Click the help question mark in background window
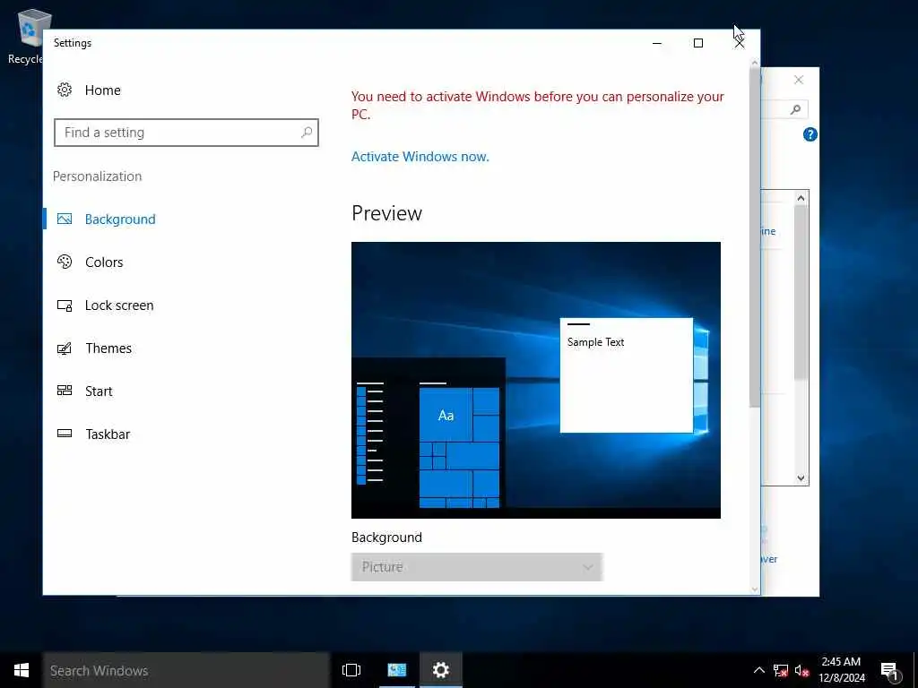Image resolution: width=918 pixels, height=688 pixels. (x=810, y=134)
